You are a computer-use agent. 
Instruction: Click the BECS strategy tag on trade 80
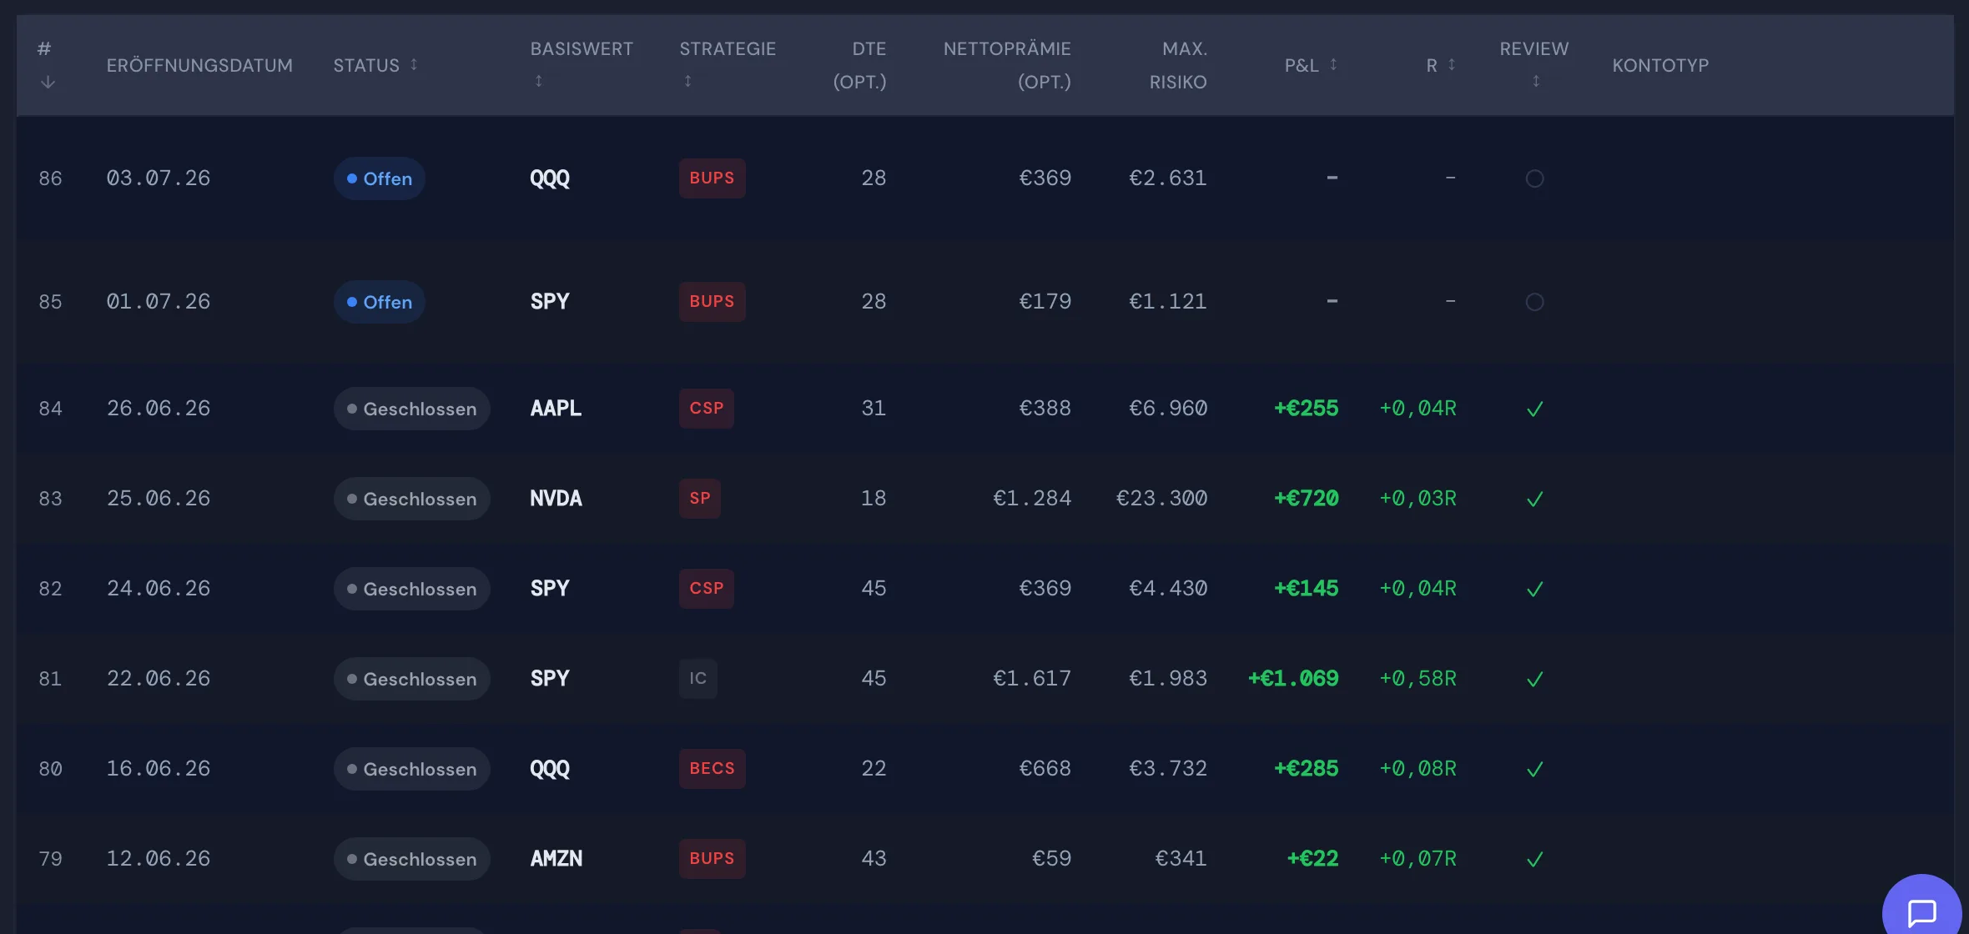tap(713, 769)
